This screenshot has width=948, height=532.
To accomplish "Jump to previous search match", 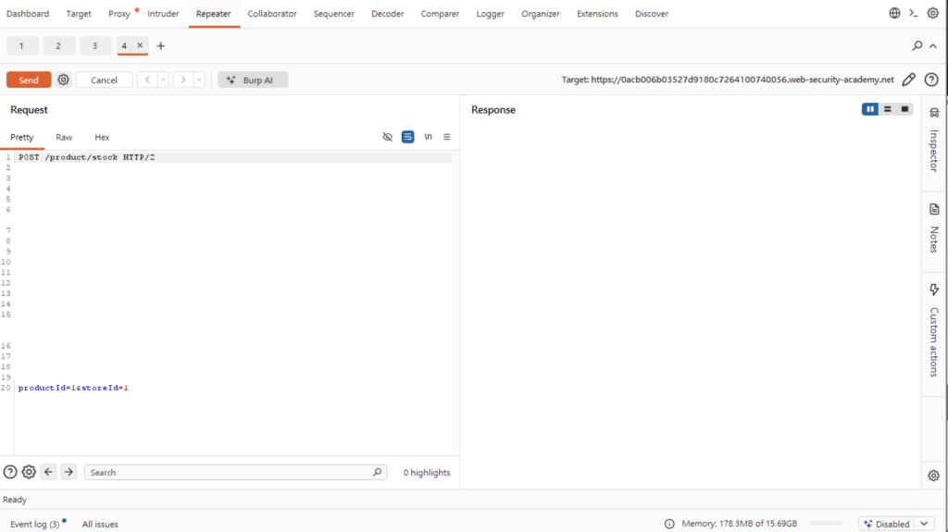I will coord(49,472).
